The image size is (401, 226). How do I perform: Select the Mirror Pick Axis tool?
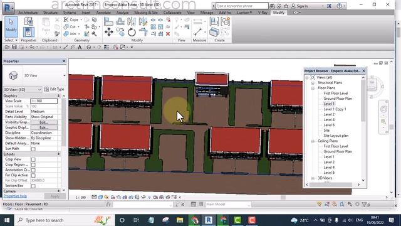pyautogui.click(x=132, y=21)
